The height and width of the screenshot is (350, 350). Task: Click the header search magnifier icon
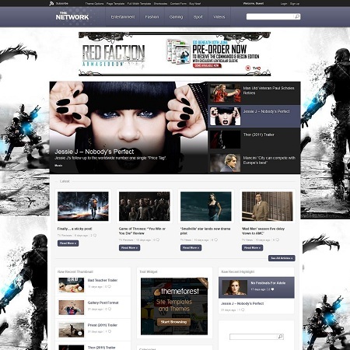click(297, 16)
